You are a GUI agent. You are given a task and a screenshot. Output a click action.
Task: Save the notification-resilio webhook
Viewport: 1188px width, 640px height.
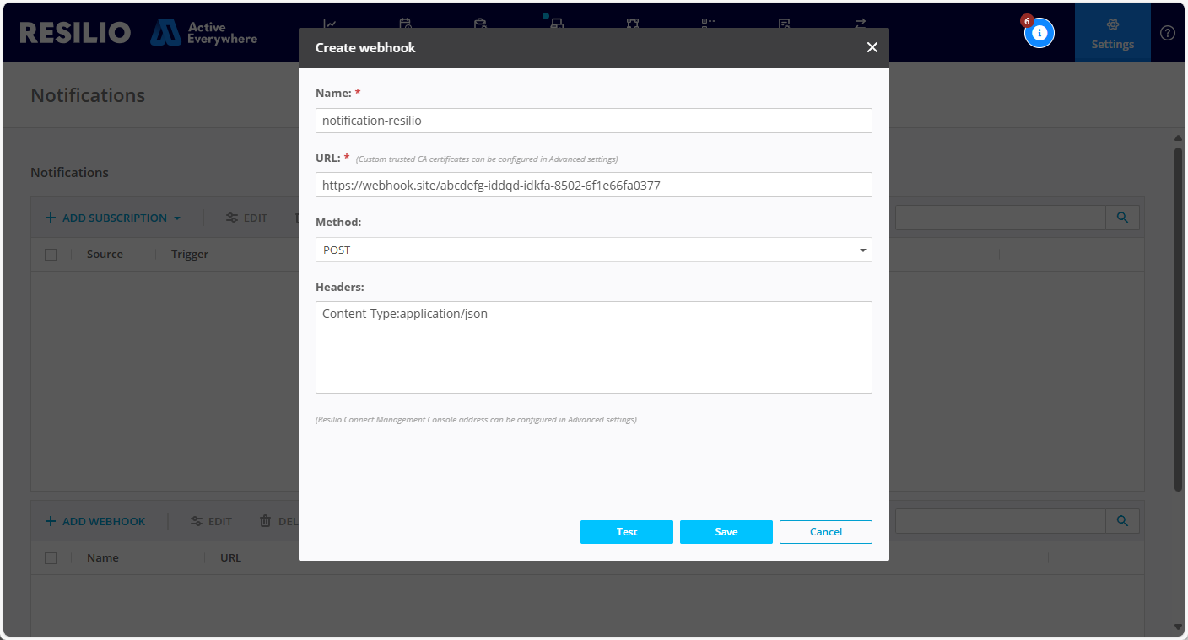pos(726,531)
